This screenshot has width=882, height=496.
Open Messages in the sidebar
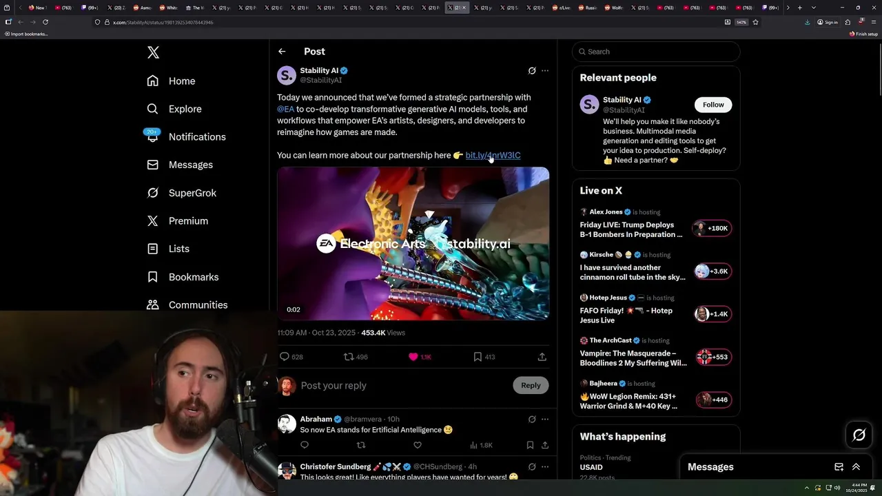[x=180, y=165]
